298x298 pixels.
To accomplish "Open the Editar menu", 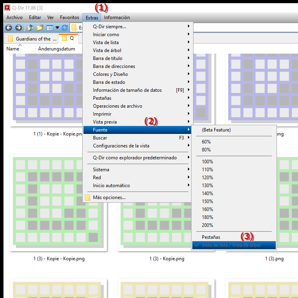I will coord(35,17).
